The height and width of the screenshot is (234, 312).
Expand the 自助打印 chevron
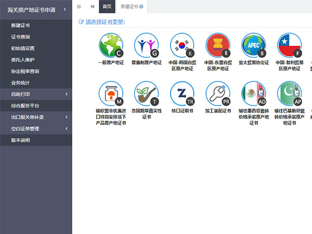tap(67, 94)
